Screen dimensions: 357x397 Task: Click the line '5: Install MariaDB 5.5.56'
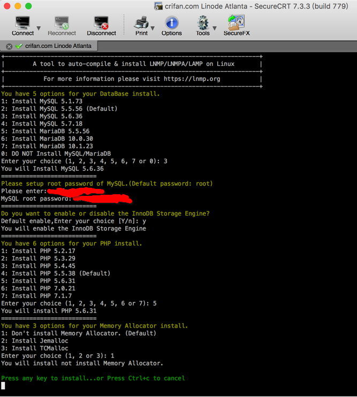[45, 131]
